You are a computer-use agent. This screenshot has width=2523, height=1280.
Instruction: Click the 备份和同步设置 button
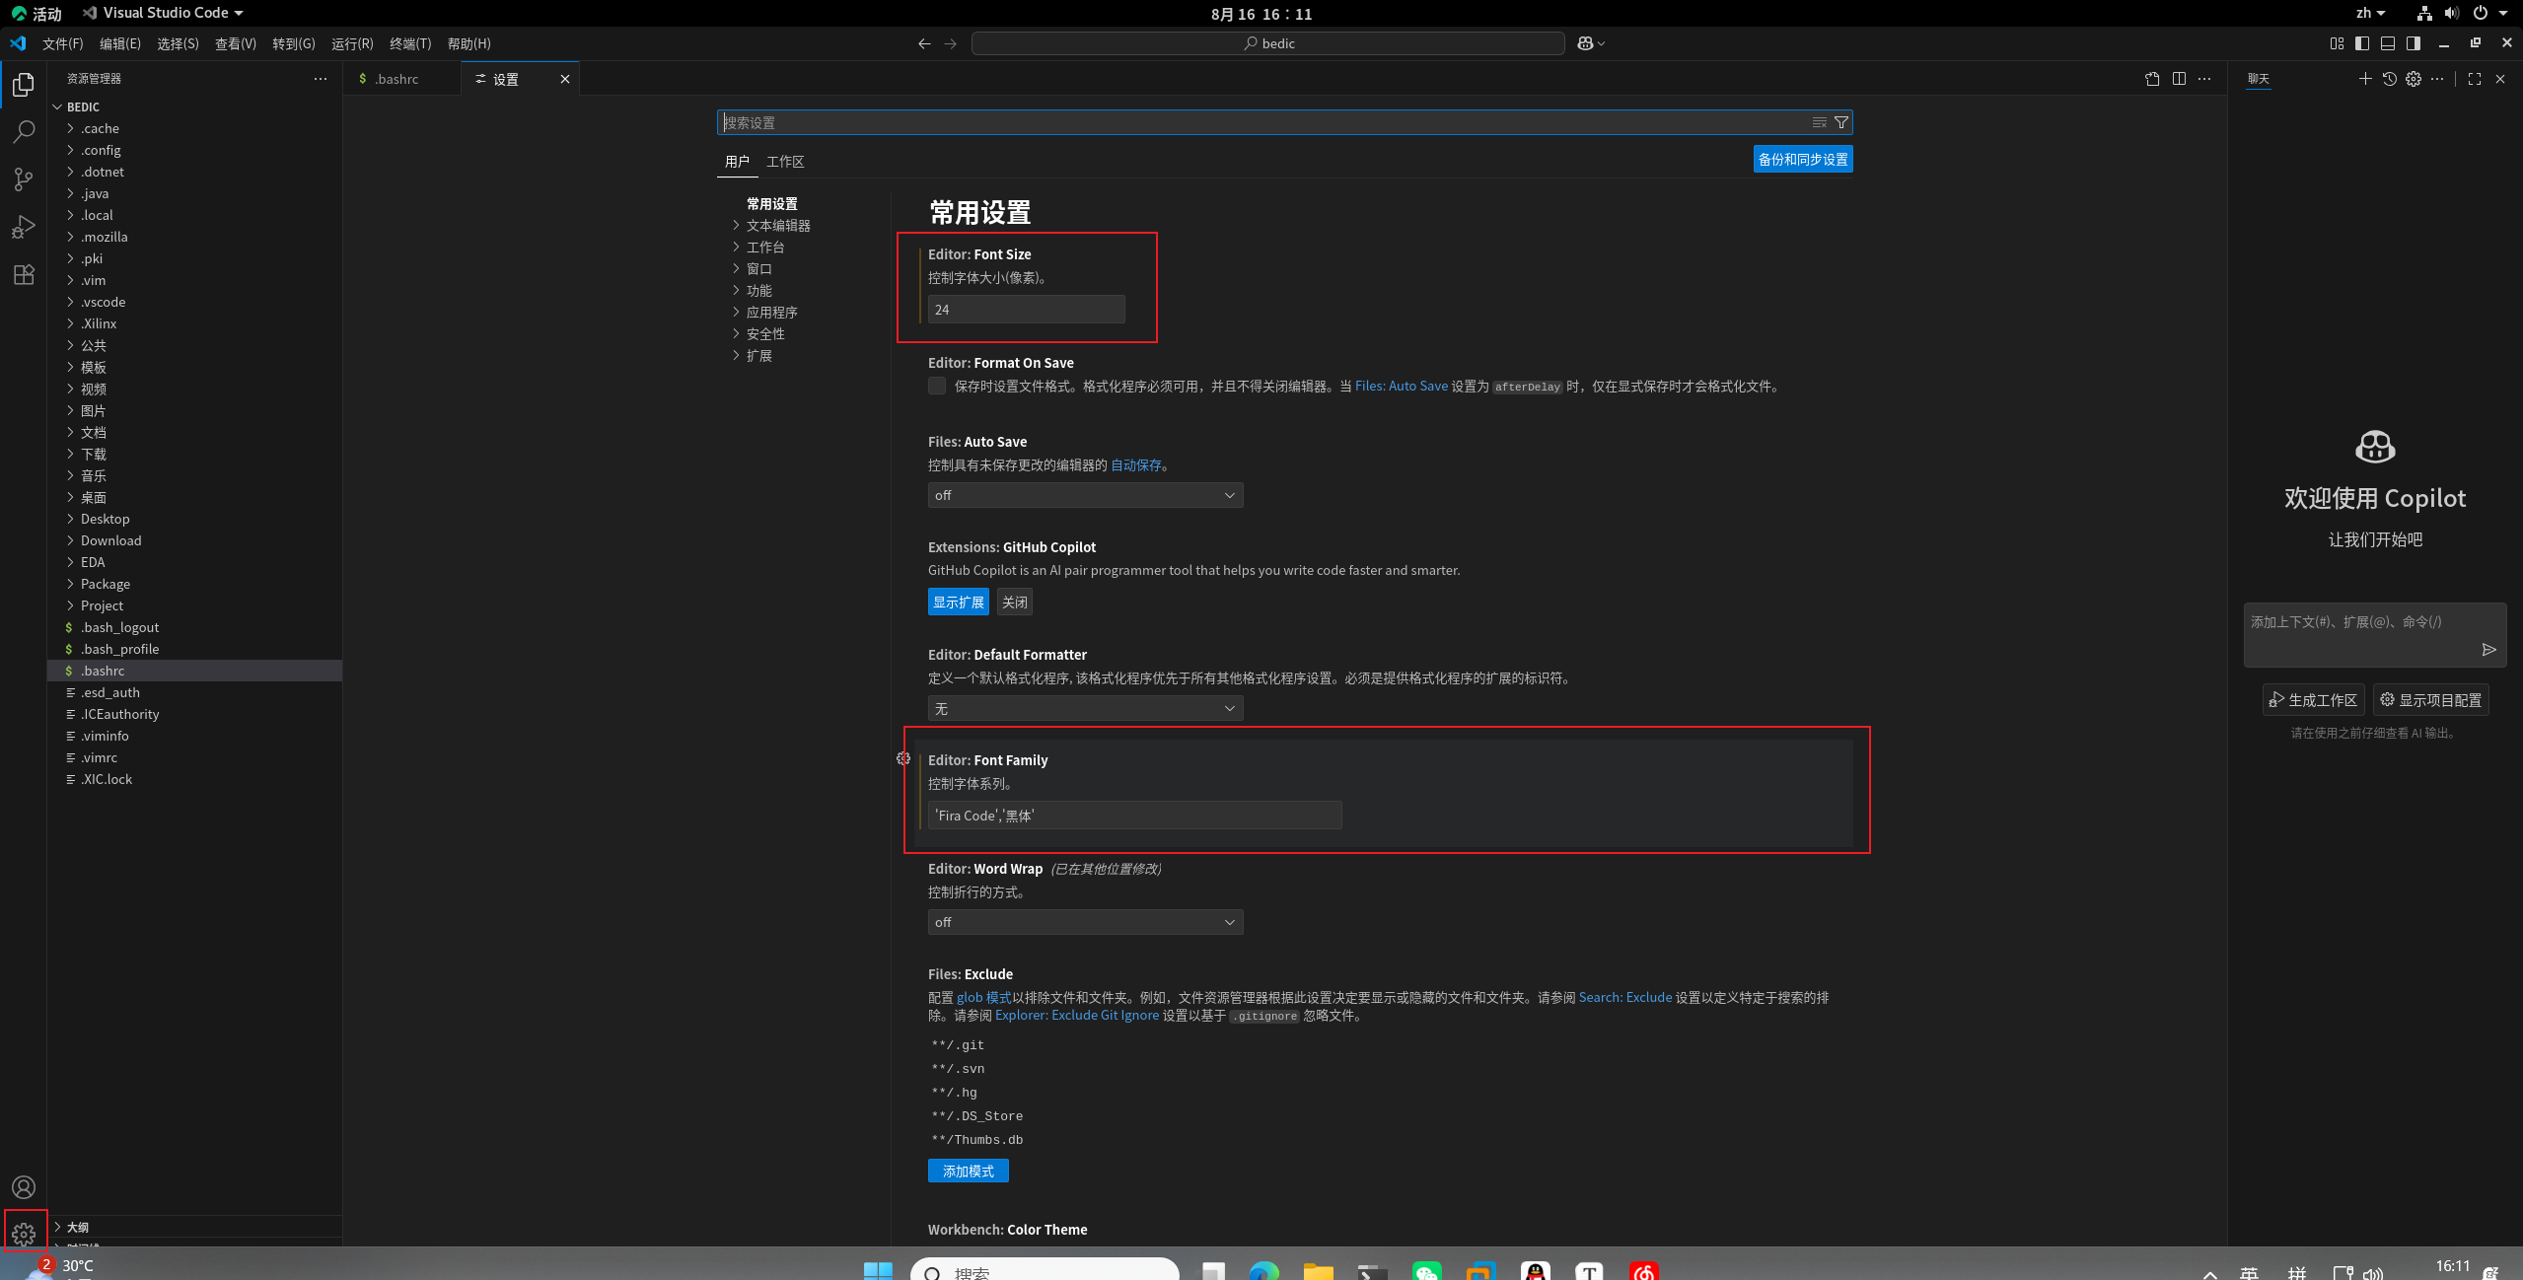tap(1802, 160)
